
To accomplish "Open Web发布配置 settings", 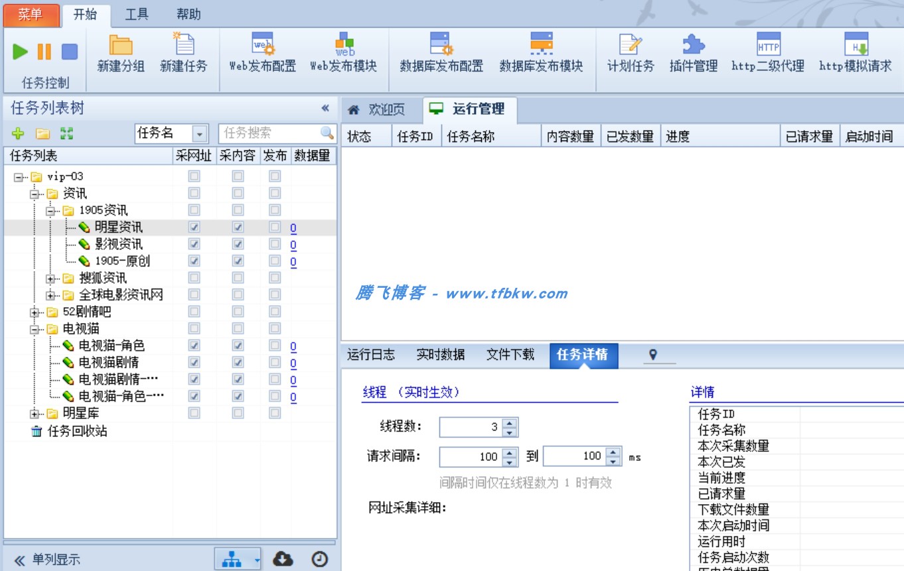I will [260, 54].
